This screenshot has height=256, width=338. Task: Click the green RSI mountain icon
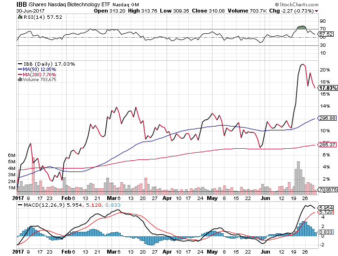(x=20, y=17)
